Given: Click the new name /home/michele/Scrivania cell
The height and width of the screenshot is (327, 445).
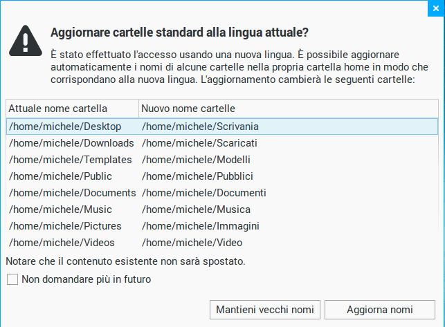Looking at the screenshot, I should tap(201, 127).
